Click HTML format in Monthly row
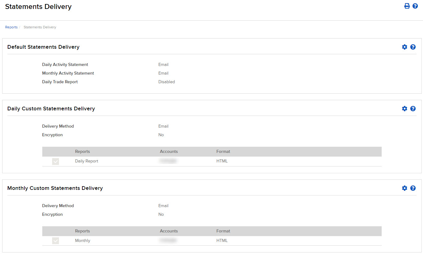The image size is (423, 254). point(222,240)
